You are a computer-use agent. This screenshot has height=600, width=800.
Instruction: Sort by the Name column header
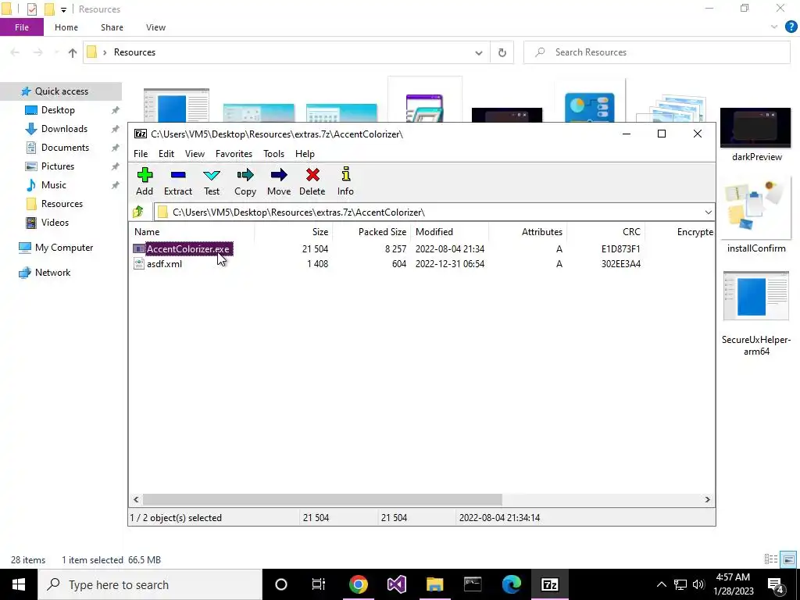[192, 231]
